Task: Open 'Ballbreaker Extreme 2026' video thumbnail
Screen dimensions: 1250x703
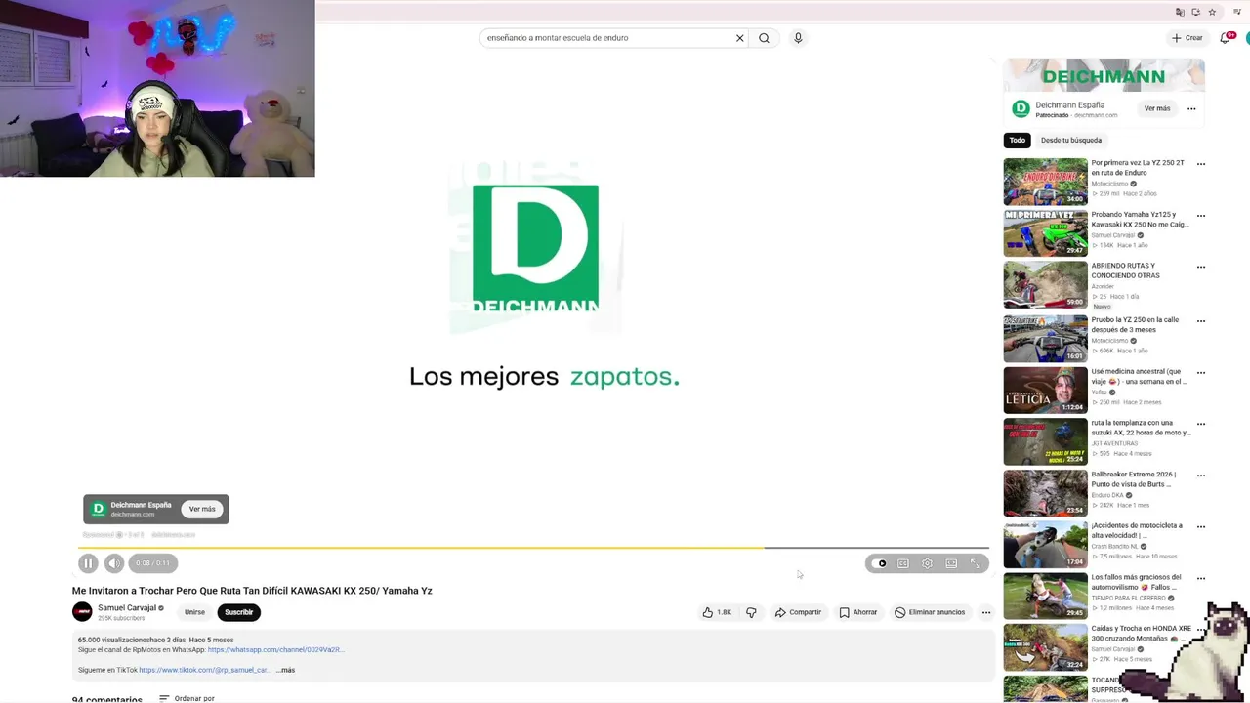Action: pyautogui.click(x=1045, y=493)
